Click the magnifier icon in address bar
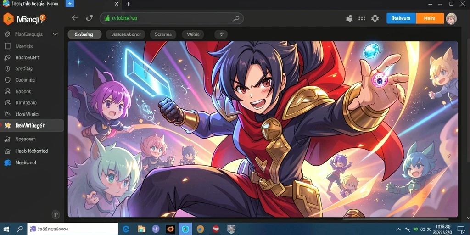The height and width of the screenshot is (235, 470). pyautogui.click(x=236, y=18)
